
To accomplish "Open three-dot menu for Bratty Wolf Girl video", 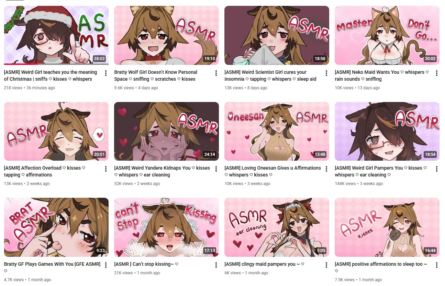I will click(x=216, y=73).
